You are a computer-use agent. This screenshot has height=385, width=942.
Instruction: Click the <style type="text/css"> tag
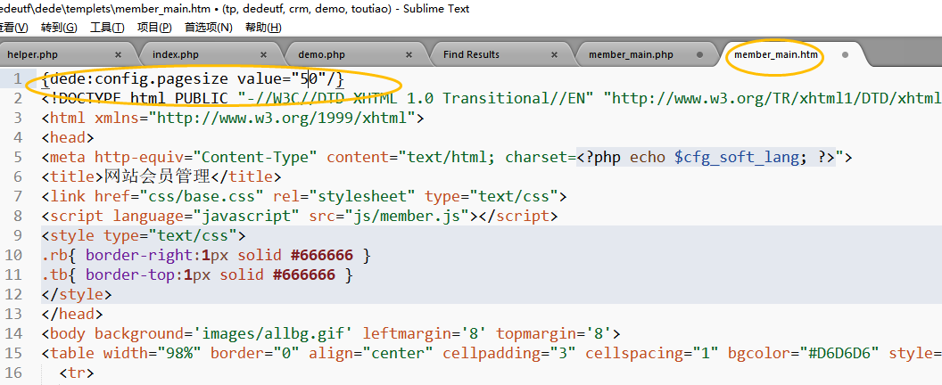[x=144, y=235]
